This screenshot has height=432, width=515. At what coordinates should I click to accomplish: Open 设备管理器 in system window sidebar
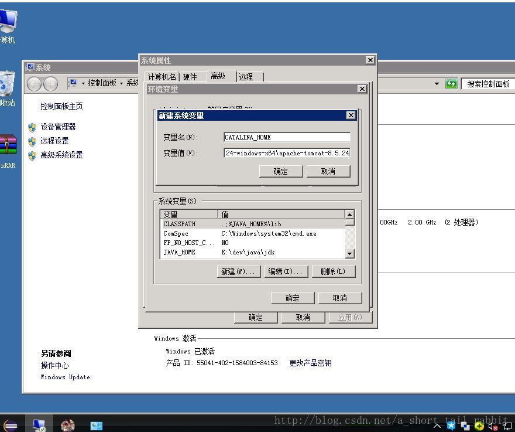(58, 127)
